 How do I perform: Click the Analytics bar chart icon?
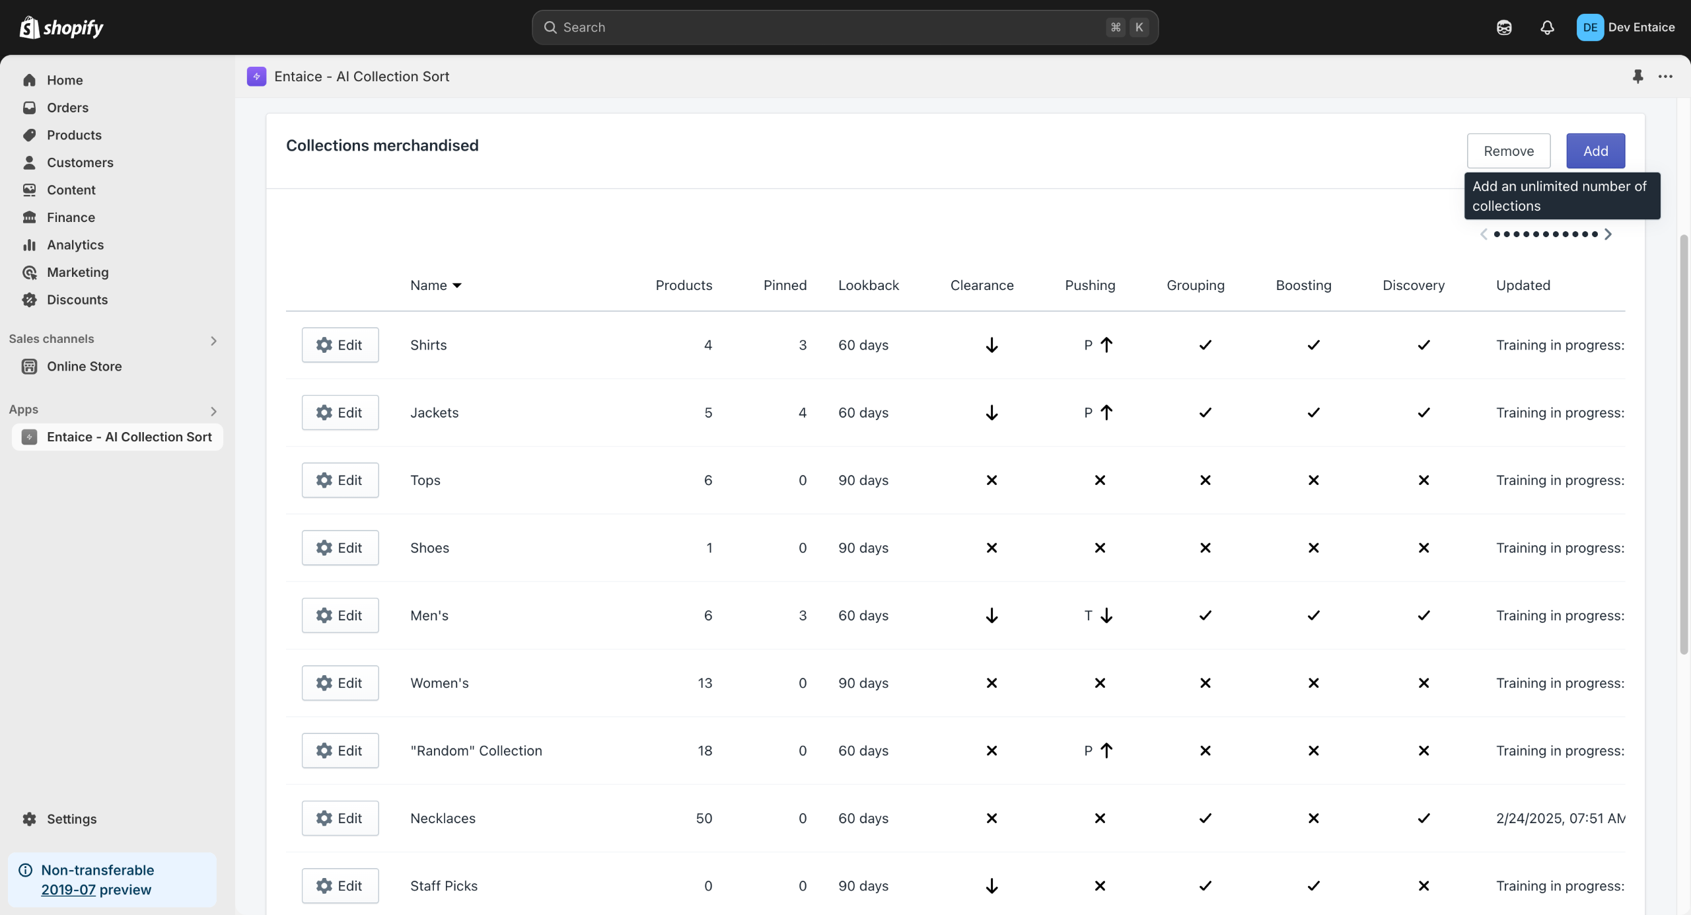[x=29, y=245]
